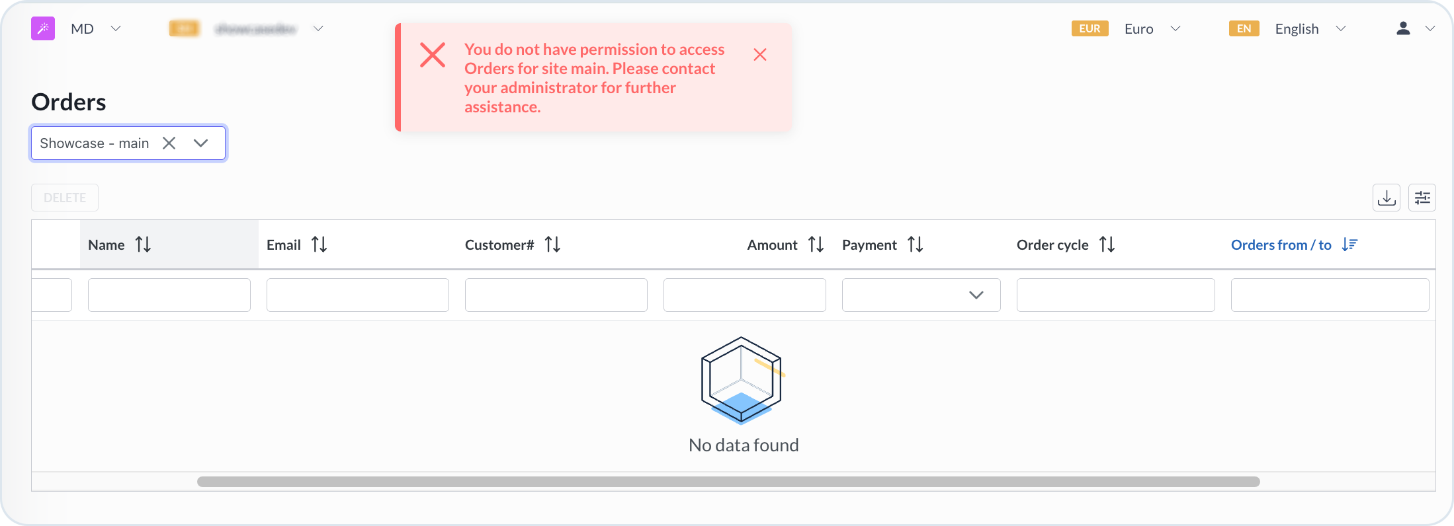Expand the Showcase - main site dropdown

click(201, 143)
